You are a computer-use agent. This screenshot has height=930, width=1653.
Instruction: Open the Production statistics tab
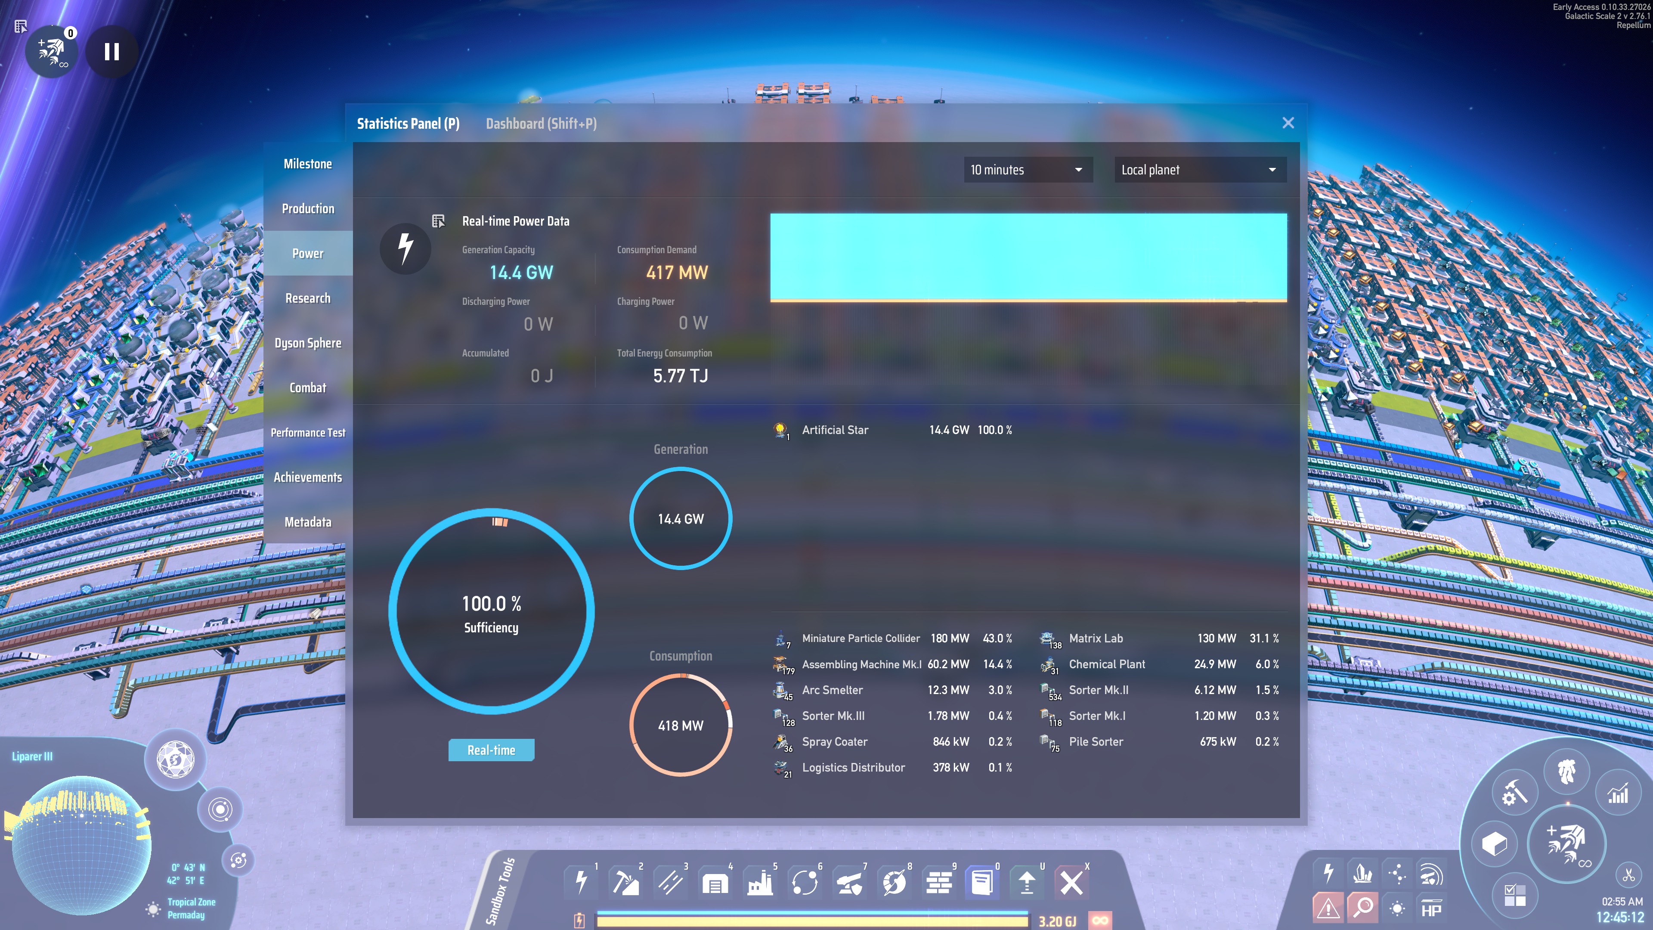[308, 208]
